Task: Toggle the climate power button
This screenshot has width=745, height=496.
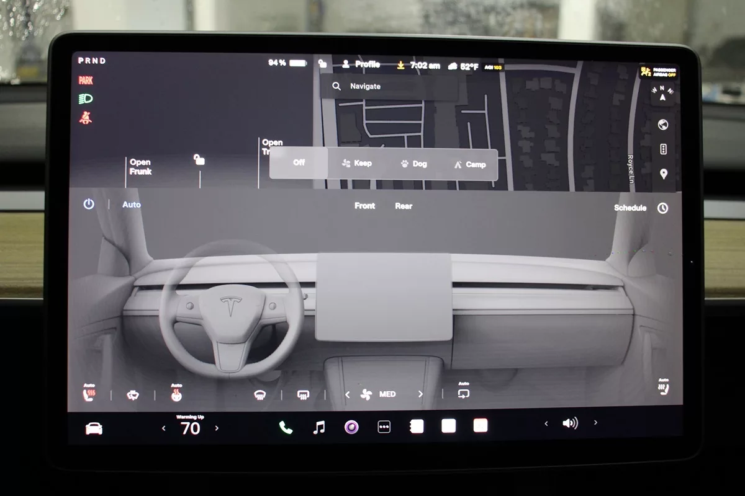Action: click(89, 204)
